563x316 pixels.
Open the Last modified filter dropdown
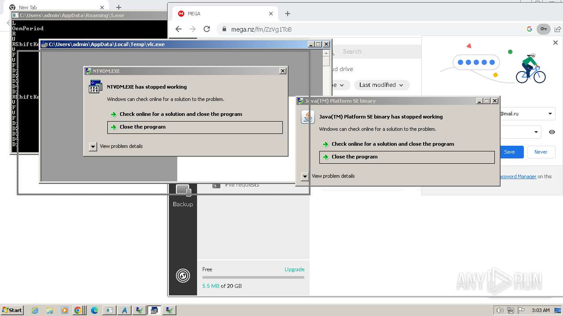click(382, 85)
